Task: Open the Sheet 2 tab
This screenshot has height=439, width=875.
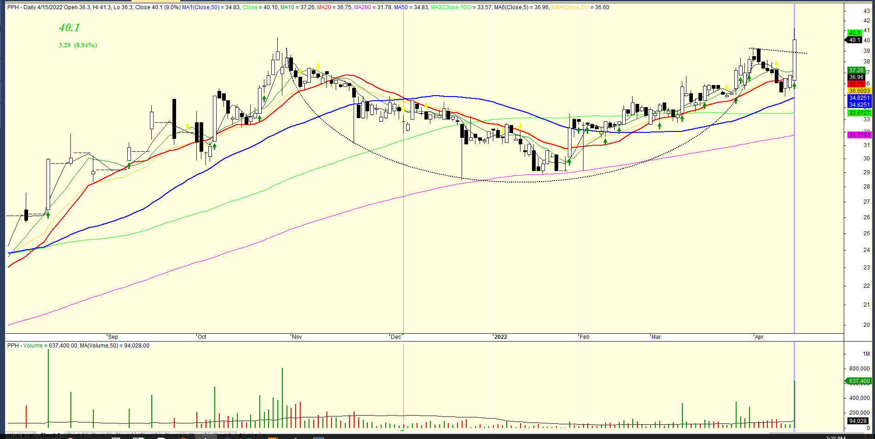Action: [x=76, y=435]
